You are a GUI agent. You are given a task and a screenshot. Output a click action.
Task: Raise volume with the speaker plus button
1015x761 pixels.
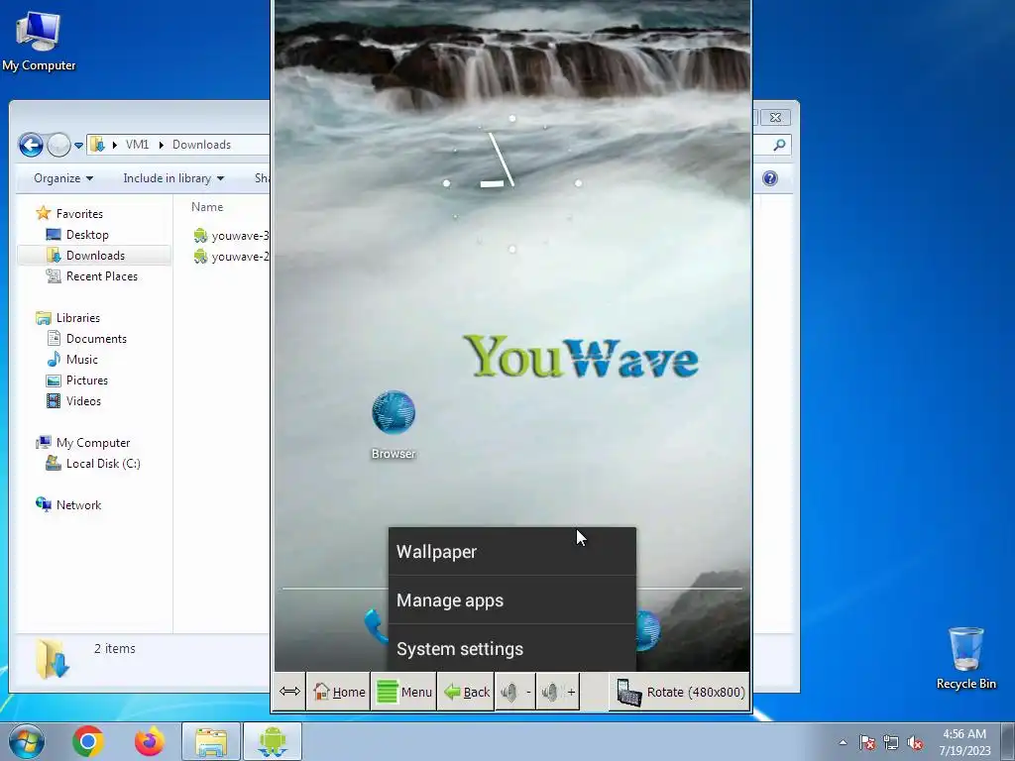[558, 692]
